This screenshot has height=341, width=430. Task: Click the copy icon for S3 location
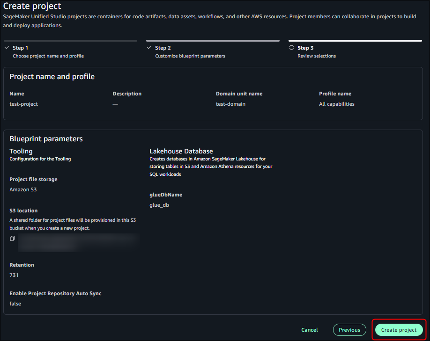(x=12, y=239)
